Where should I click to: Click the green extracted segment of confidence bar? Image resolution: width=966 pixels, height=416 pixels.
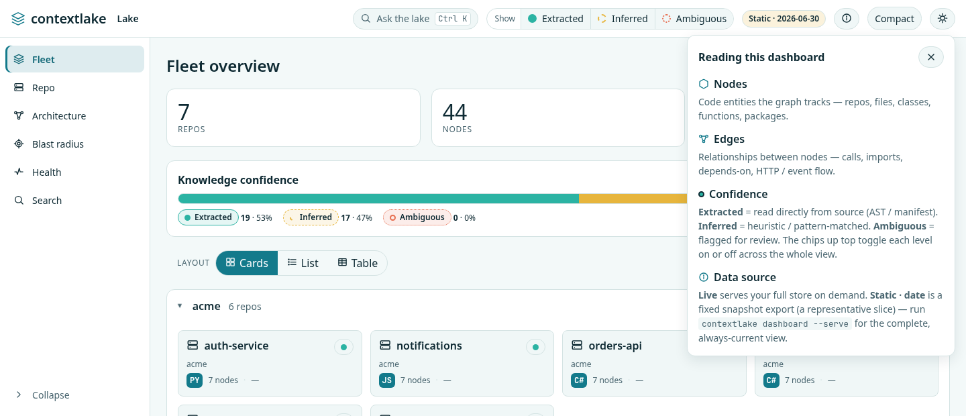coord(378,199)
